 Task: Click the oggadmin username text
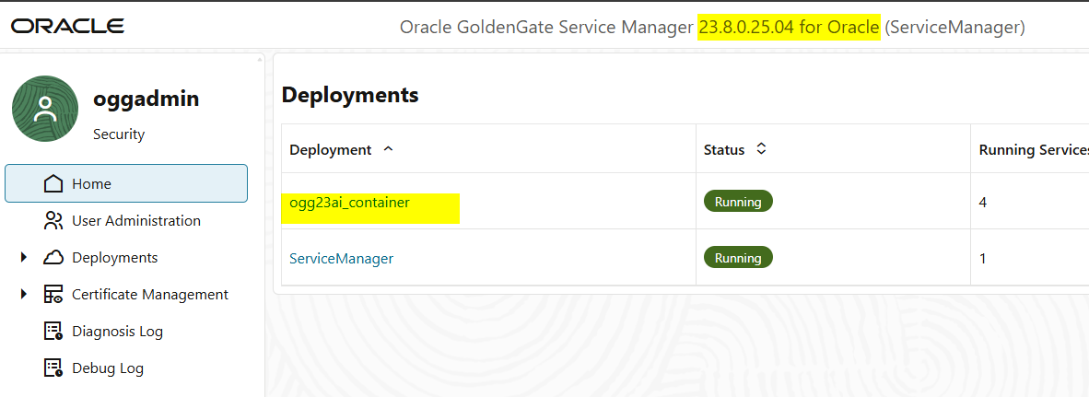coord(146,99)
